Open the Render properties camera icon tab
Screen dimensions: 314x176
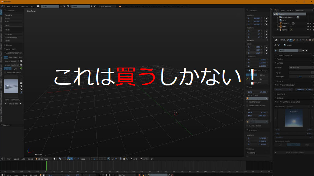point(282,40)
